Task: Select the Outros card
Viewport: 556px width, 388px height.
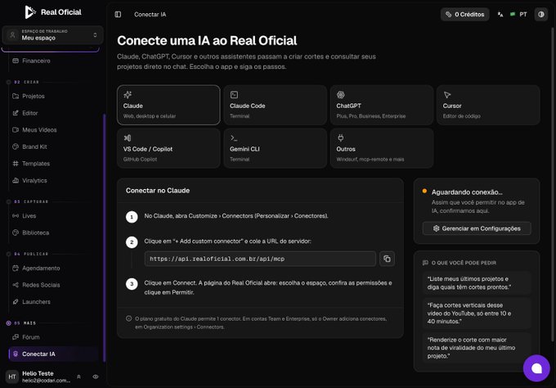Action: (x=382, y=148)
